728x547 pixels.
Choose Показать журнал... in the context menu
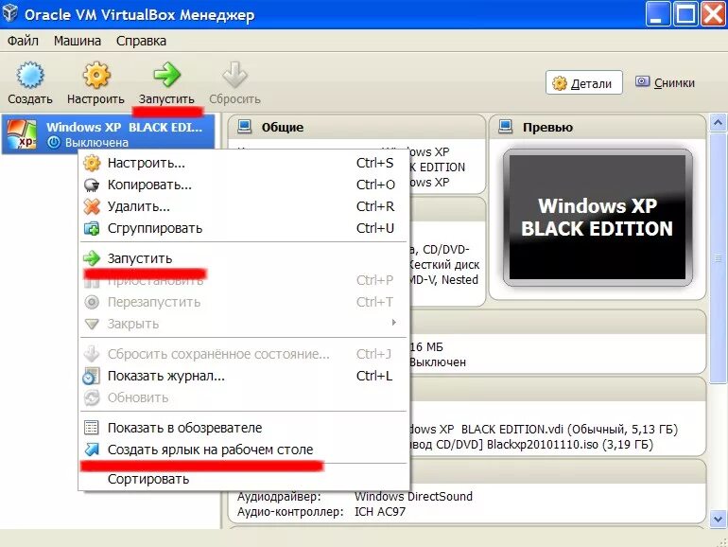coord(244,376)
